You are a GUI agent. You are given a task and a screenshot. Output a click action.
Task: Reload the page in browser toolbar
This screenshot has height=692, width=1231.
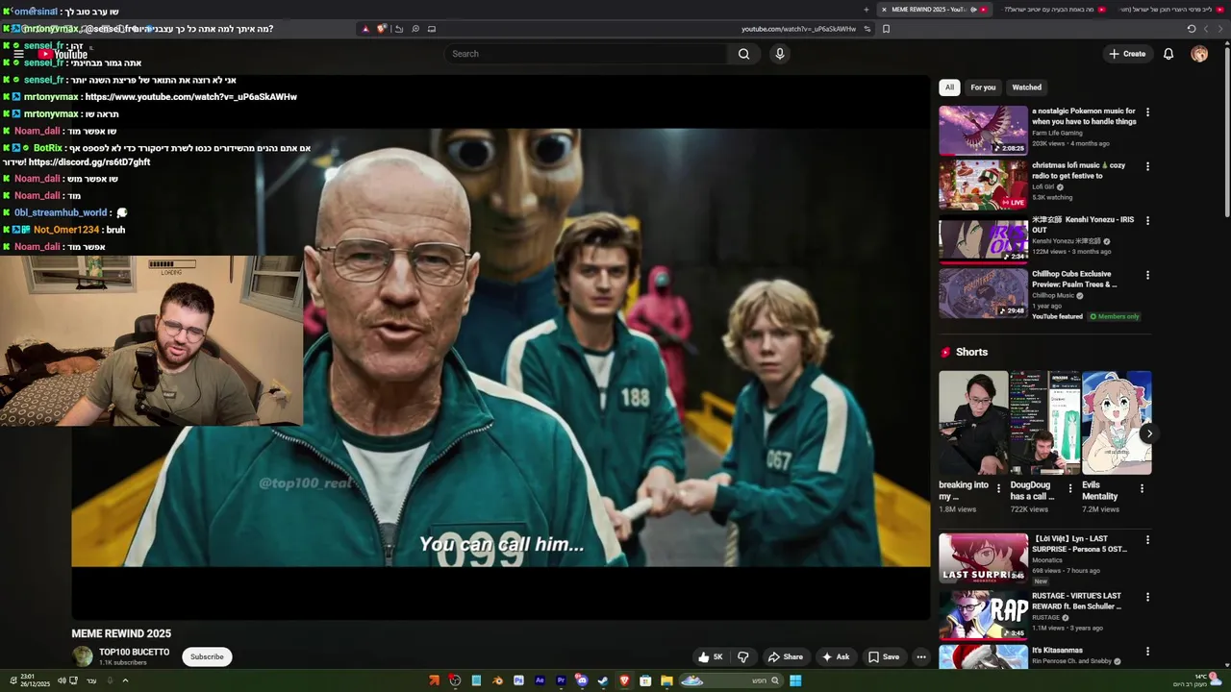pyautogui.click(x=1192, y=29)
